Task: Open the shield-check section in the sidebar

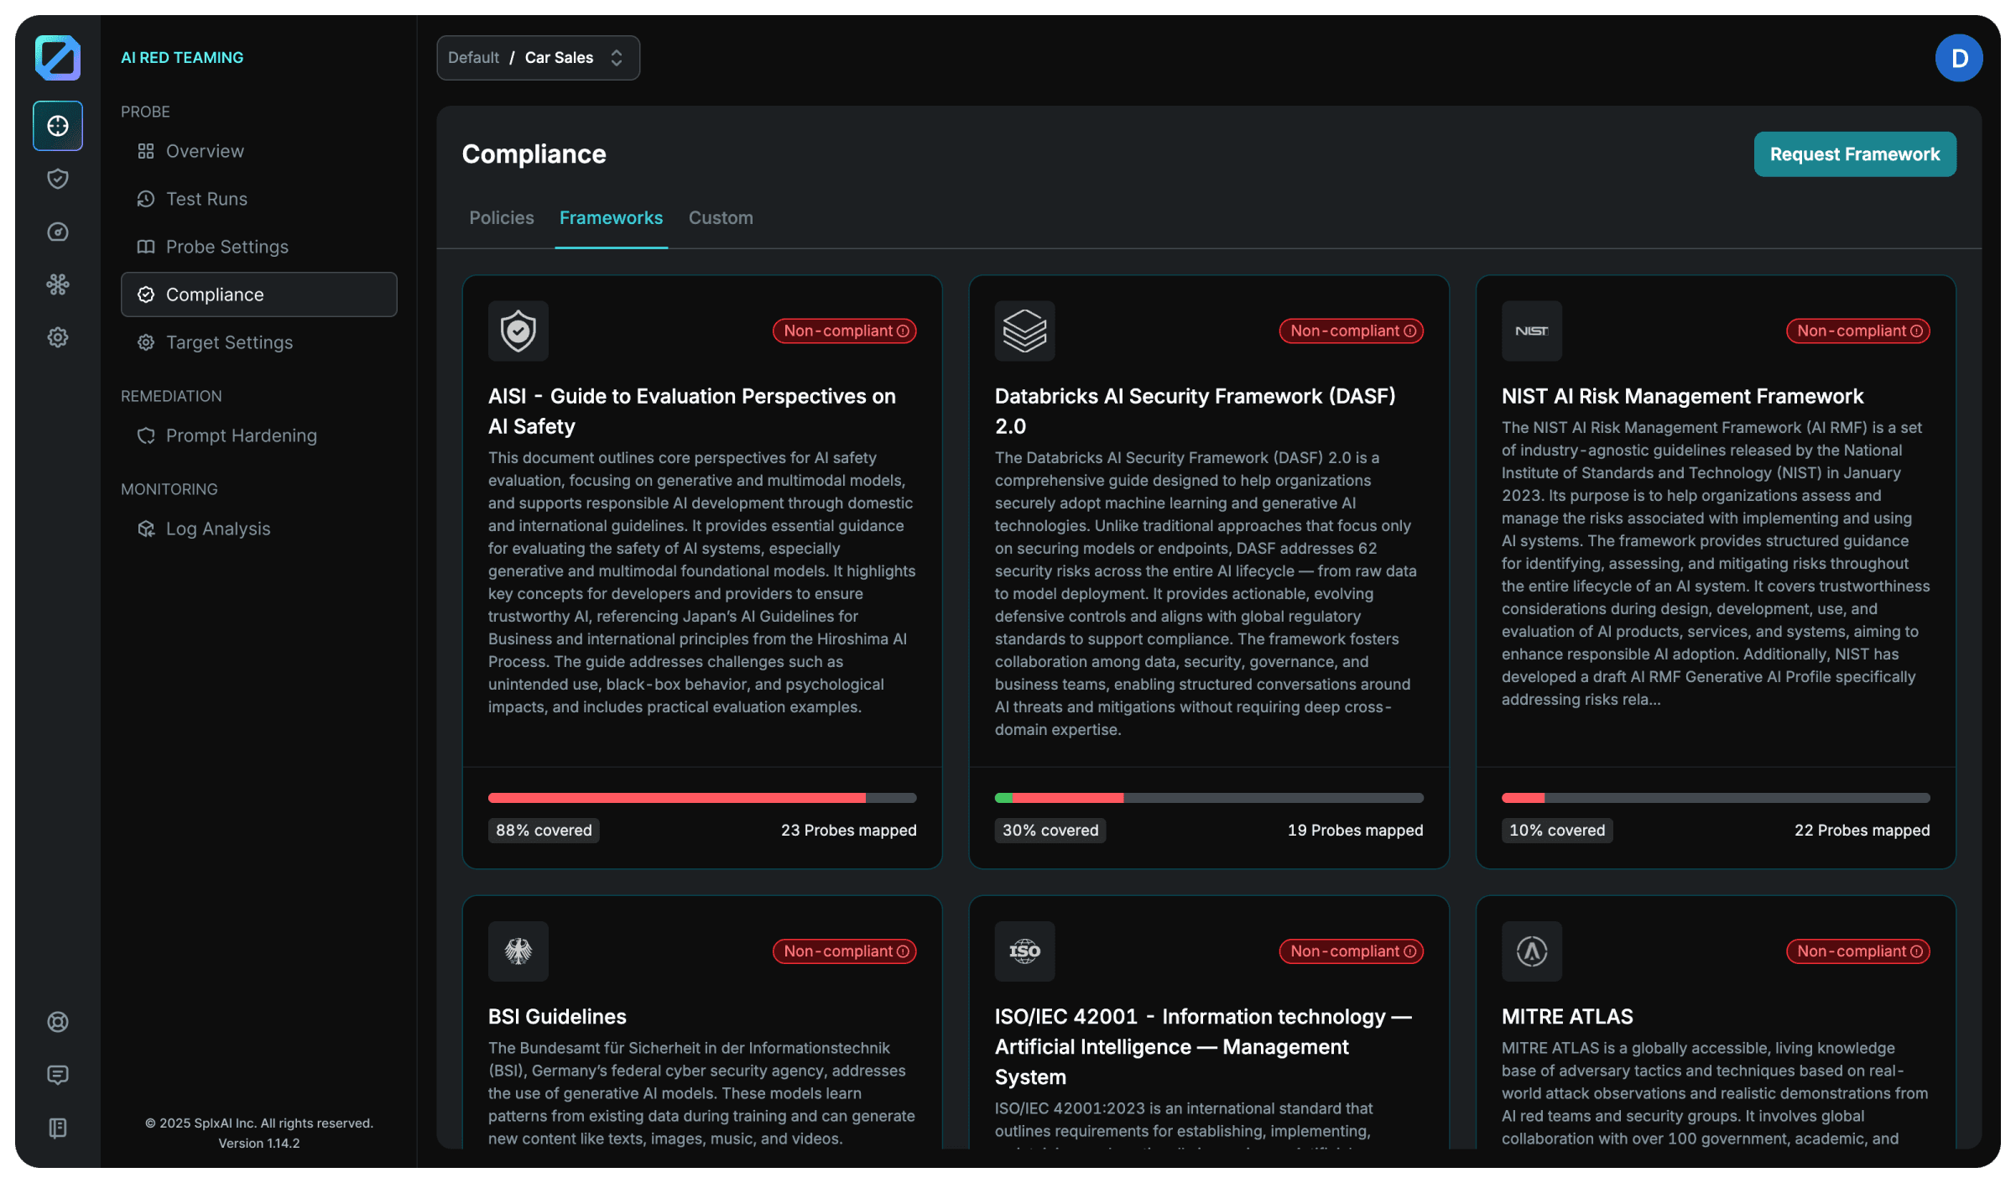Action: (x=57, y=179)
